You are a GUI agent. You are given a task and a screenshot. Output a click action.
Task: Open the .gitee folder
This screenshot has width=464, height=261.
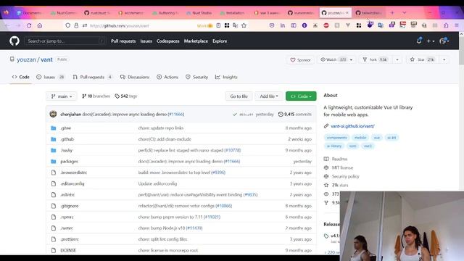click(66, 128)
